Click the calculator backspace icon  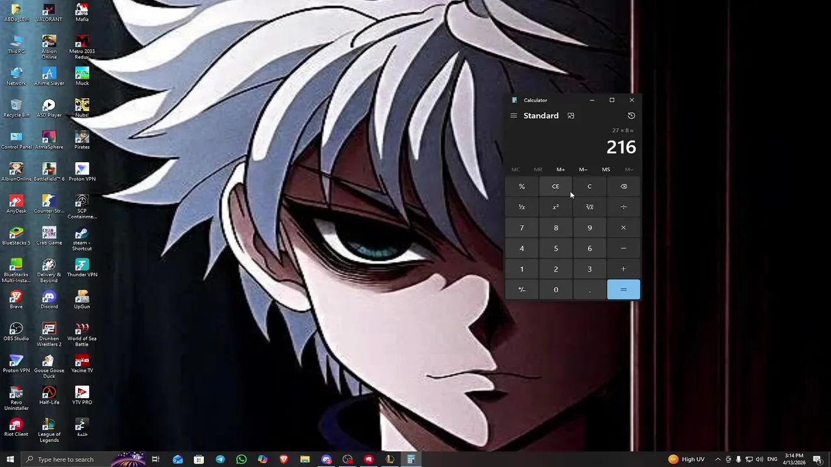623,186
